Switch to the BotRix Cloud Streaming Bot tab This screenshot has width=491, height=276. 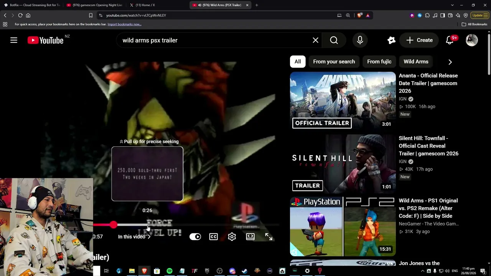32,5
